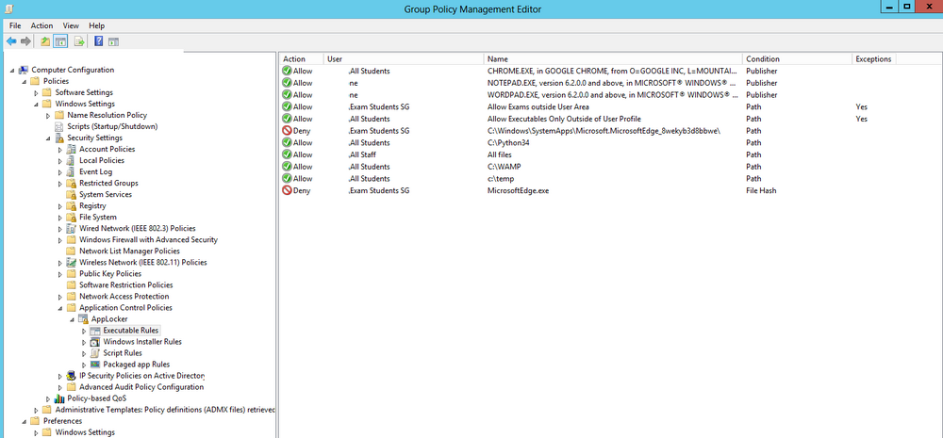Open Help via the blue question-mark icon
Screen dimensions: 943x438
pyautogui.click(x=99, y=41)
